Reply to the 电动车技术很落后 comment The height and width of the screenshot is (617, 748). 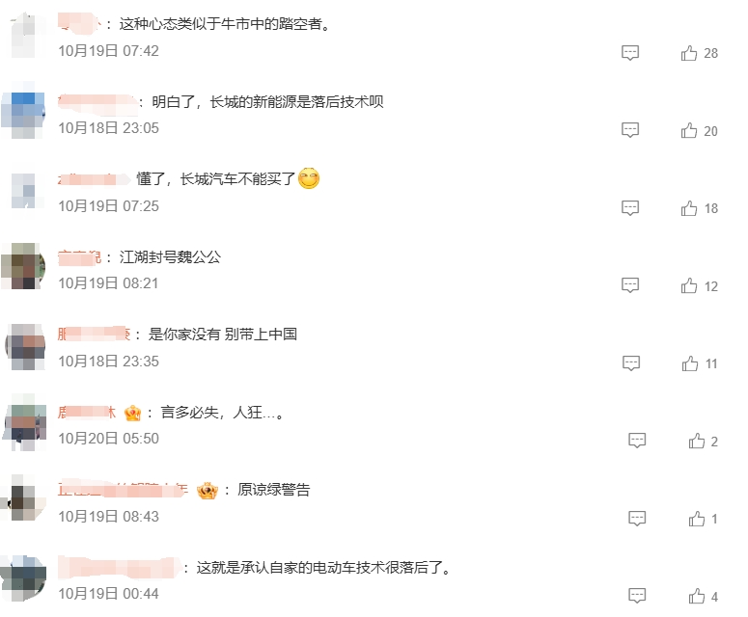pos(637,596)
